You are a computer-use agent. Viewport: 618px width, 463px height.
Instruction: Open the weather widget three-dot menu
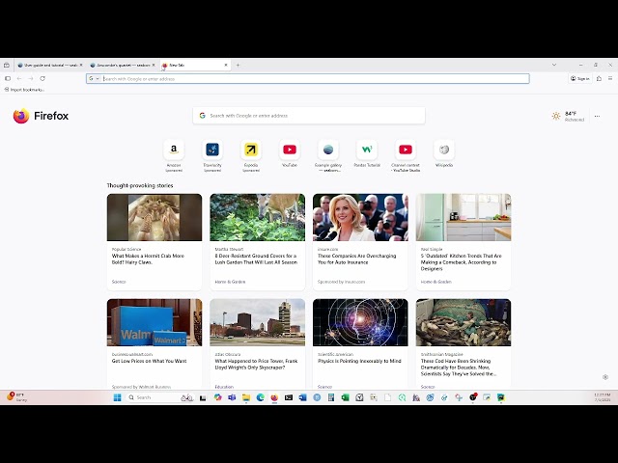(597, 116)
